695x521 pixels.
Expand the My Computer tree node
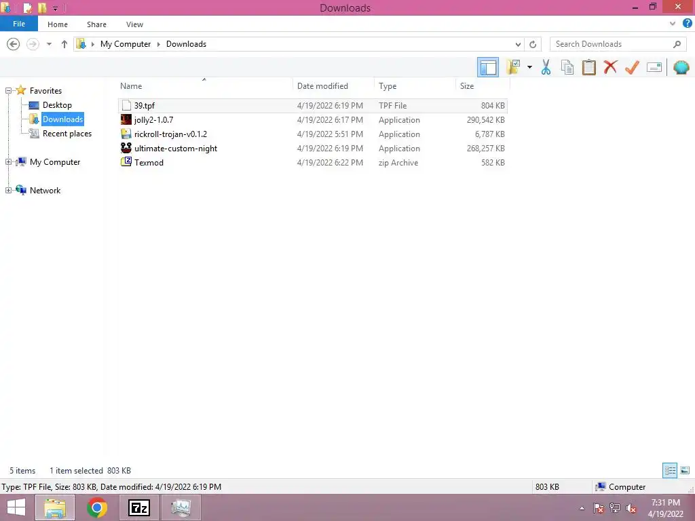(8, 161)
